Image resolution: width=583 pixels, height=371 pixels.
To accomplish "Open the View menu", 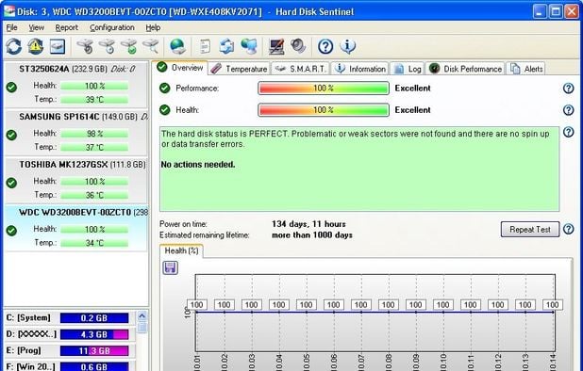I will (x=37, y=27).
